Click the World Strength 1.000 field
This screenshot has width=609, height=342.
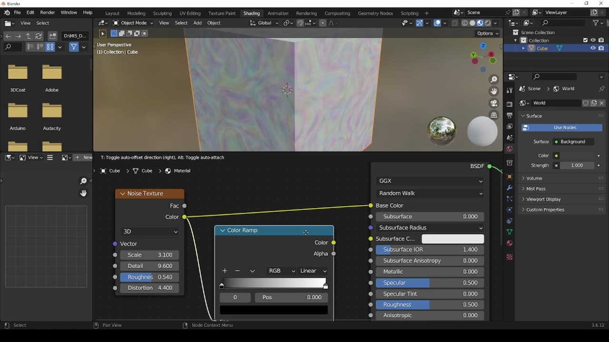coord(577,165)
